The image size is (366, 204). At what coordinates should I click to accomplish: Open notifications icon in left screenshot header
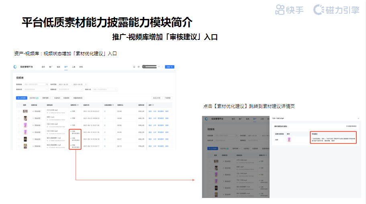click(134, 67)
